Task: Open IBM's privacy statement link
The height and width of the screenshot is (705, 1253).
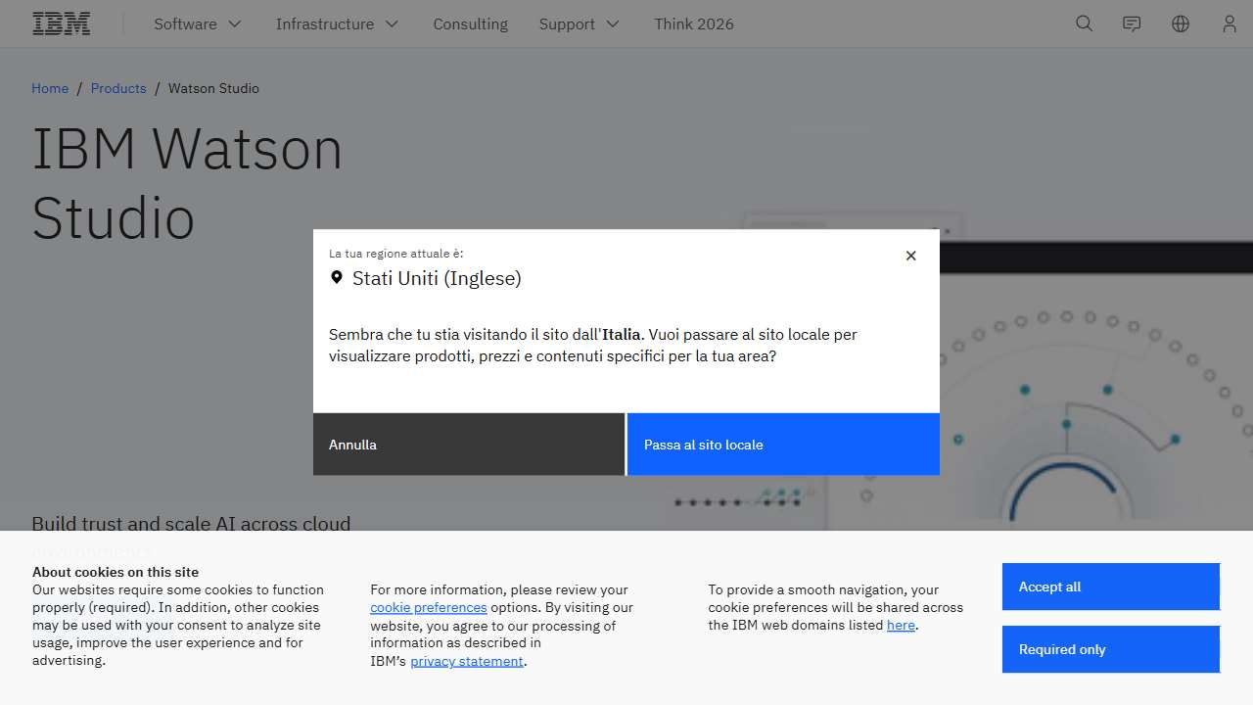Action: [466, 660]
